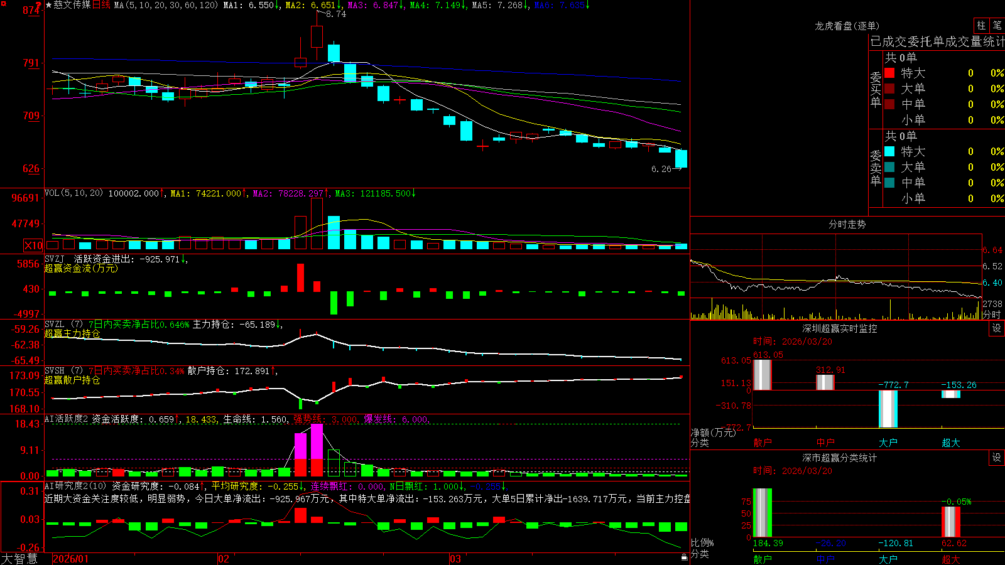
Task: Click the 超大 -153.26 bar in 实时监控
Action: point(951,394)
